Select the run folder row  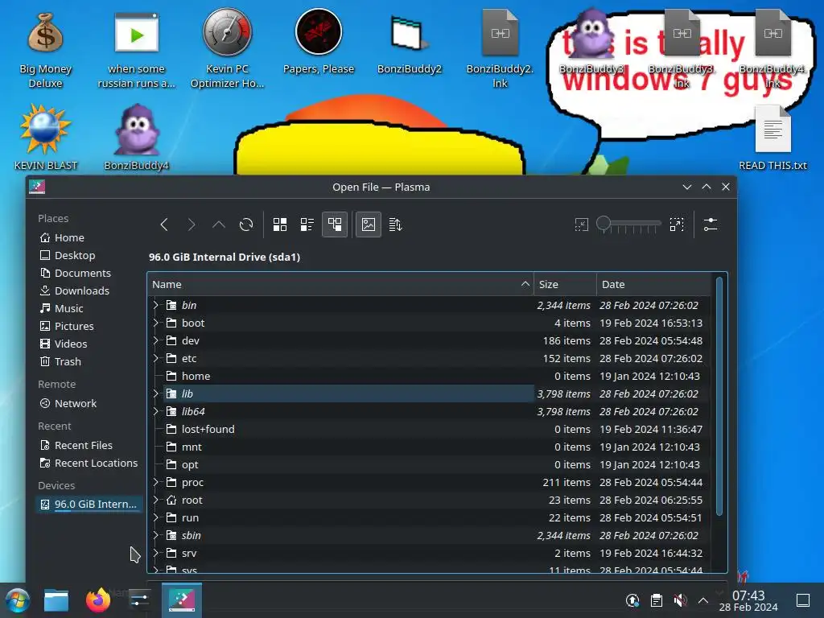click(429, 517)
